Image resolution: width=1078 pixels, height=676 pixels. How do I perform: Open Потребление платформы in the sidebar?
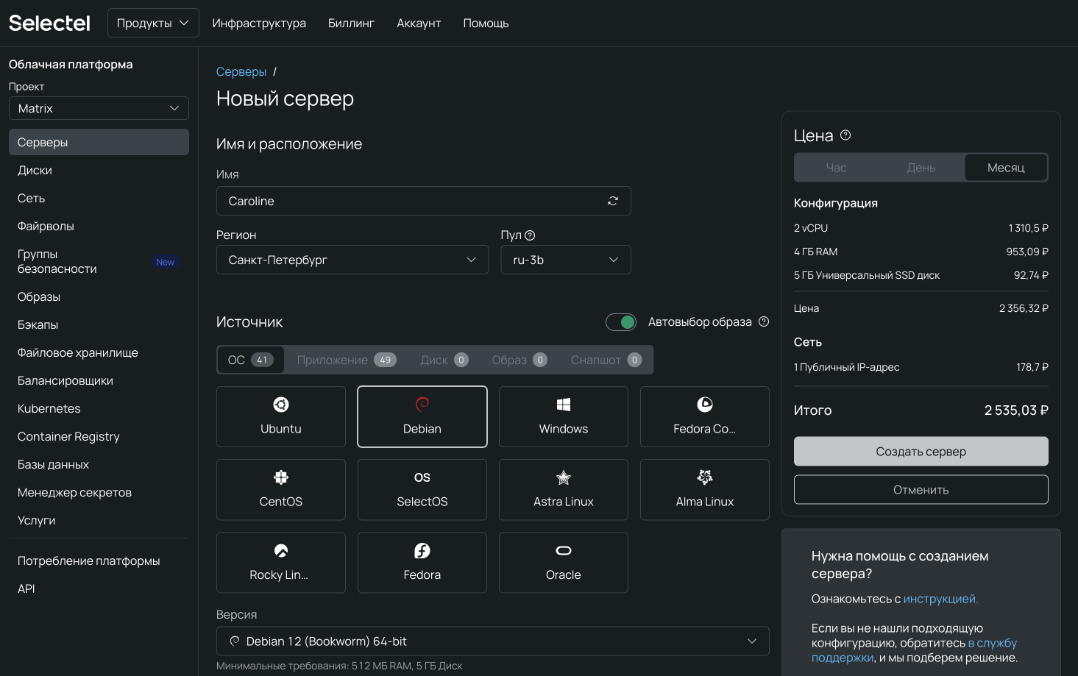tap(99, 561)
